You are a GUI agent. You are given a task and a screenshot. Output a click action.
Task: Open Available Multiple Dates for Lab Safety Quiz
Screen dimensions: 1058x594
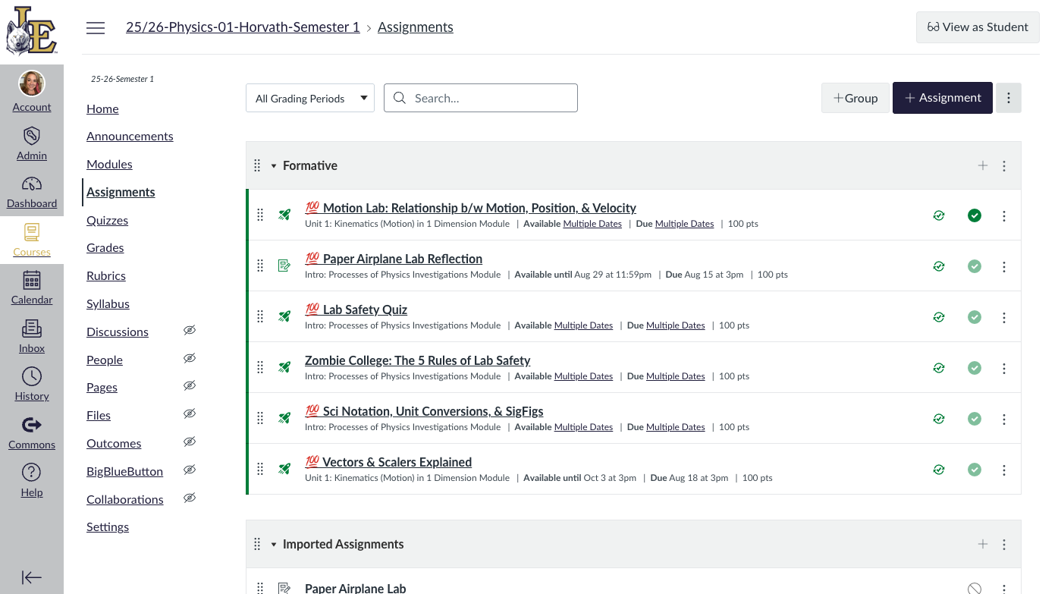583,325
